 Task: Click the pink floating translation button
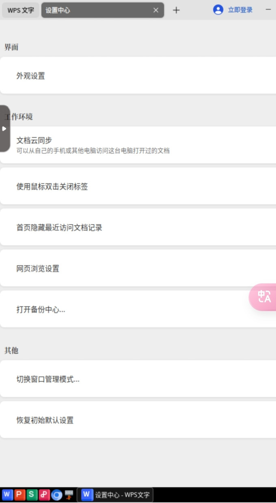(x=264, y=297)
